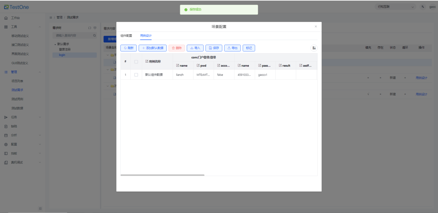Click the 工具 grid icon in sidebar
Viewport: 438px width, 213px height.
click(x=6, y=27)
